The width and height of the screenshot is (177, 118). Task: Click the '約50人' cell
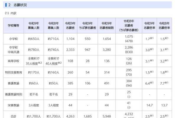[x=53, y=83]
